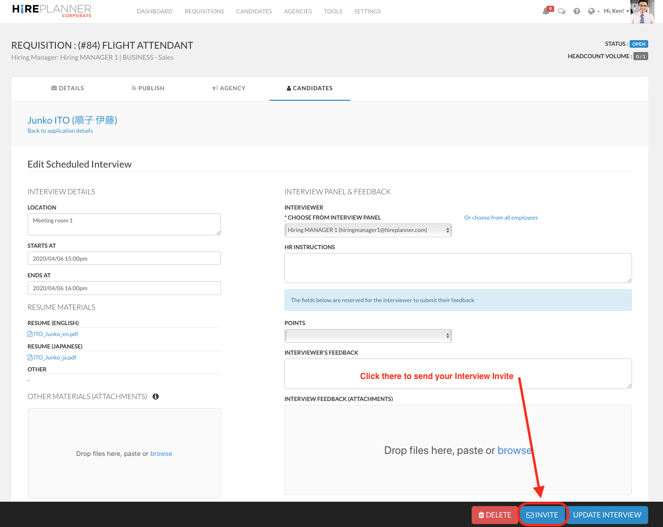Click Update Interview button

coord(607,515)
